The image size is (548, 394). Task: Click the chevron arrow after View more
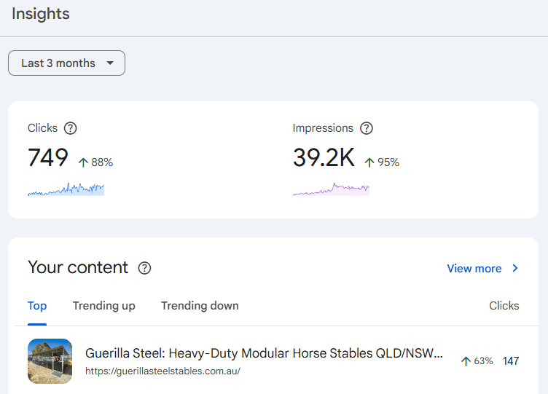[x=515, y=268]
